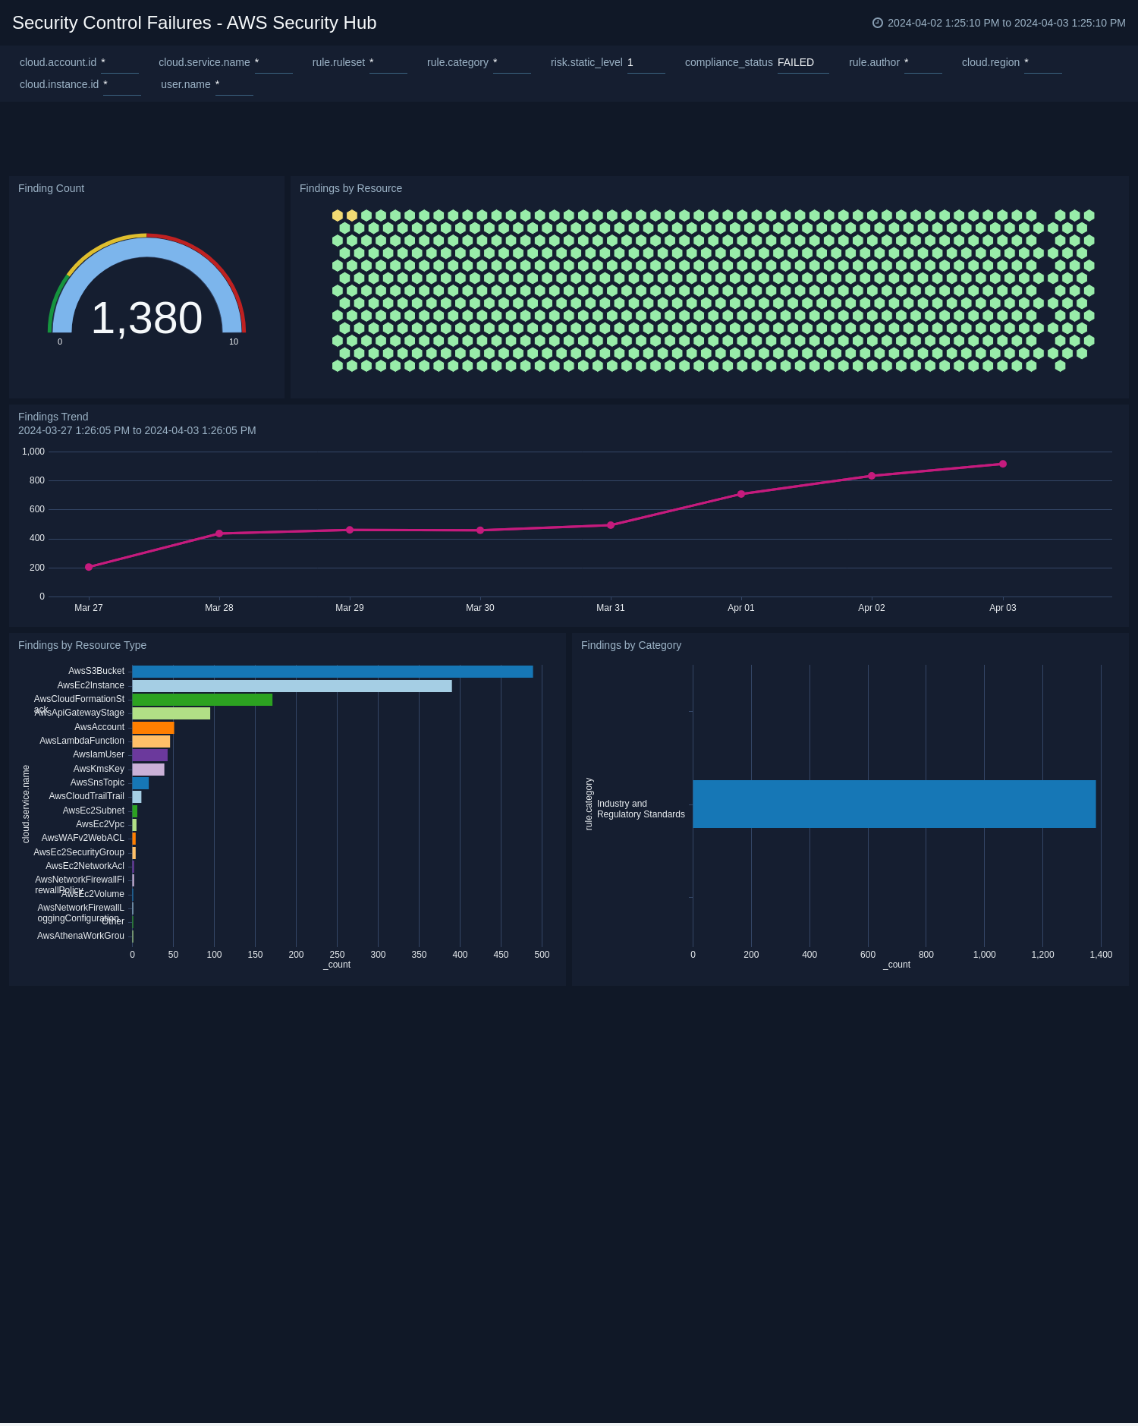Click the Industry and Regulatory Standards bar

(x=894, y=804)
